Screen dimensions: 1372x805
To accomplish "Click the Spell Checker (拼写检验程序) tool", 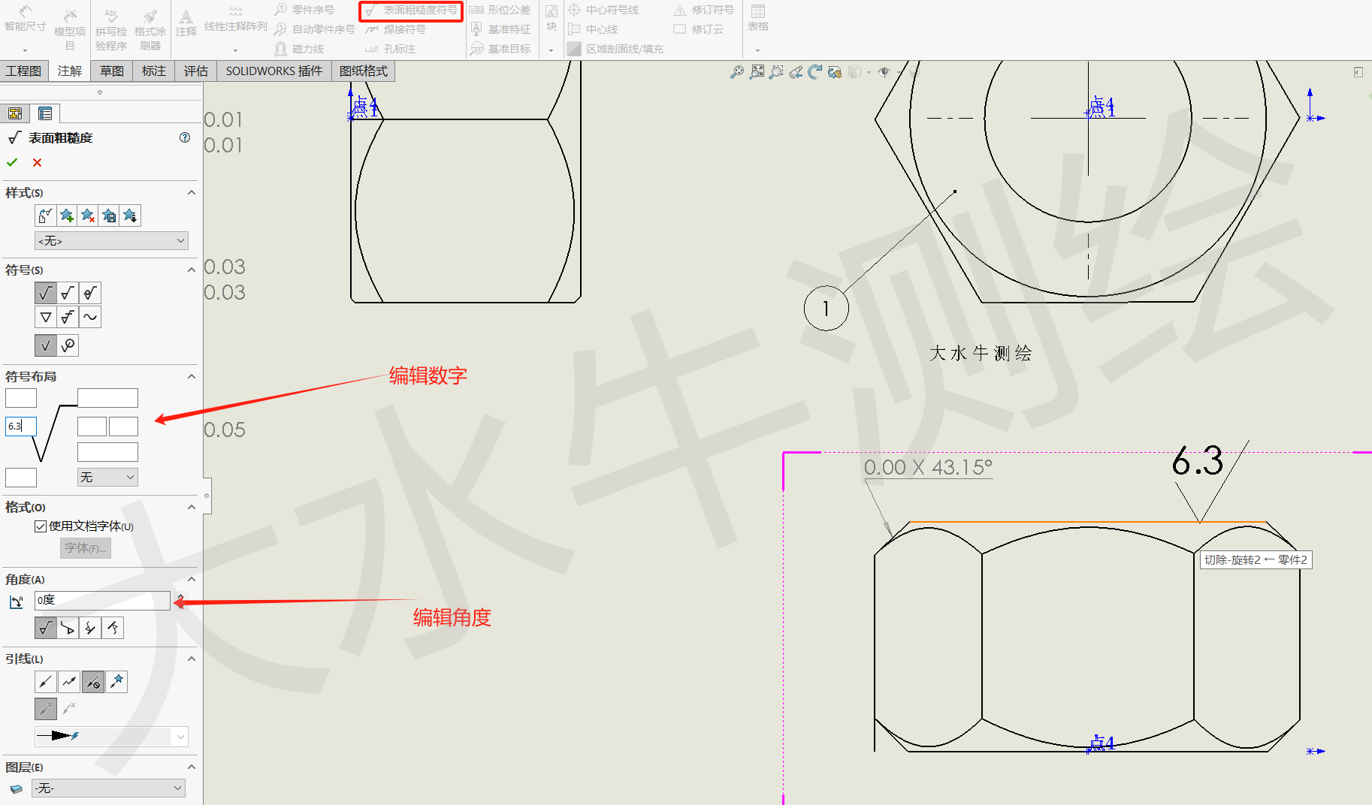I will (x=111, y=29).
